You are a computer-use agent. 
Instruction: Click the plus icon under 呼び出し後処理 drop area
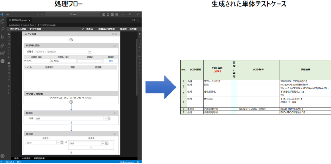[x=71, y=102]
